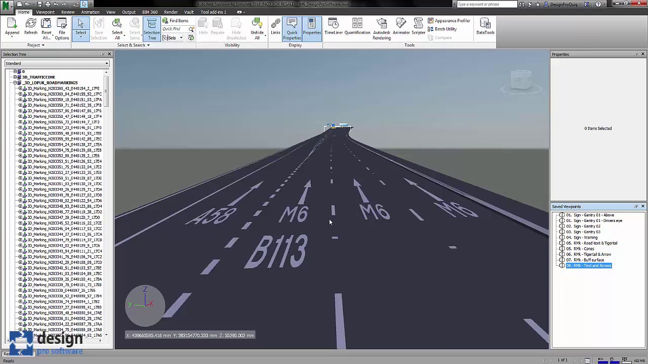This screenshot has height=364, width=648.
Task: Open Reset All tool
Action: click(46, 28)
